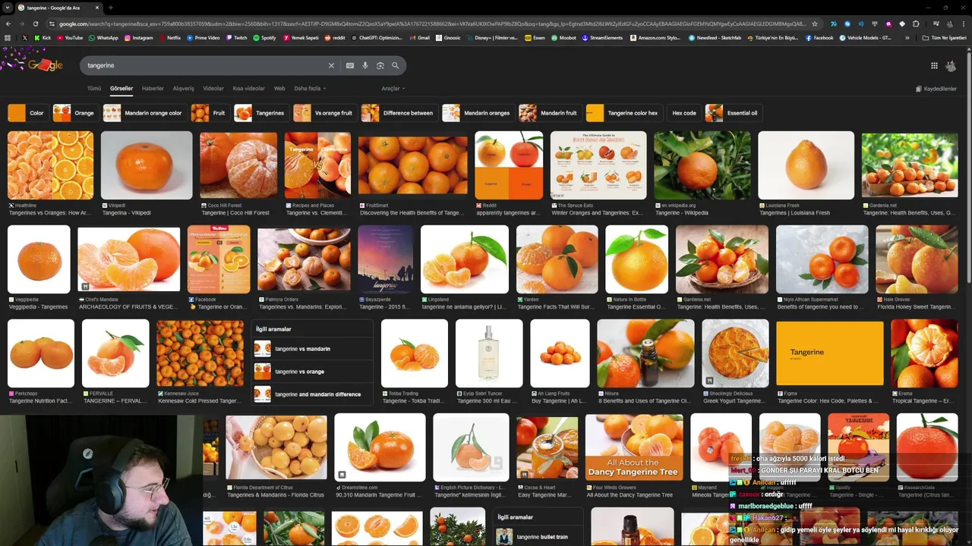Open a new browser tab
972x546 pixels.
pyautogui.click(x=111, y=8)
